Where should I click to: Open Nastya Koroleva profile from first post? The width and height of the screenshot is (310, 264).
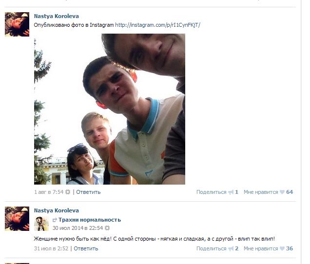[57, 16]
